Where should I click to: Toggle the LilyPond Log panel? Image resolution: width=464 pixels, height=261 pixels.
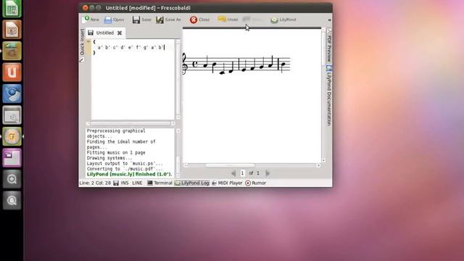click(x=191, y=183)
